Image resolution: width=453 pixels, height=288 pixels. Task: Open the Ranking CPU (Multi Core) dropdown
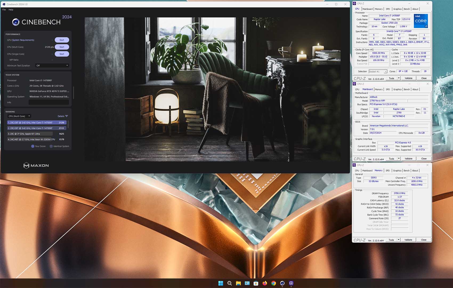point(19,116)
